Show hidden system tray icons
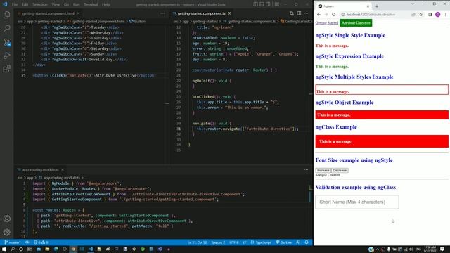This screenshot has height=253, width=450. coord(378,249)
